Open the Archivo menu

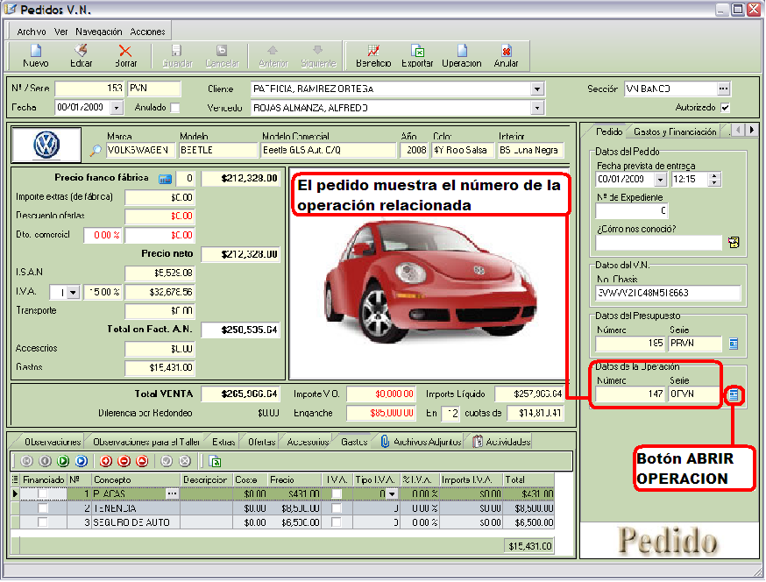click(x=32, y=32)
